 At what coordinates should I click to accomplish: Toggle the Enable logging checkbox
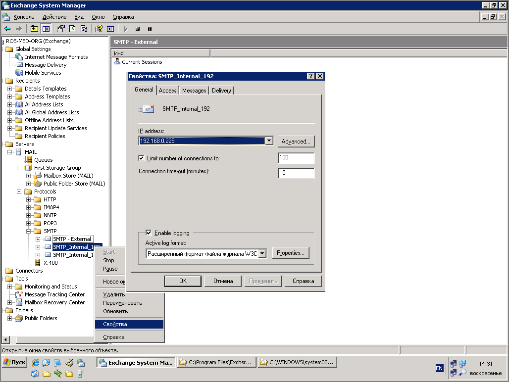149,233
